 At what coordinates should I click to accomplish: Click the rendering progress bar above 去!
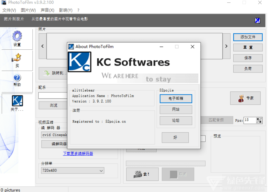point(166,163)
